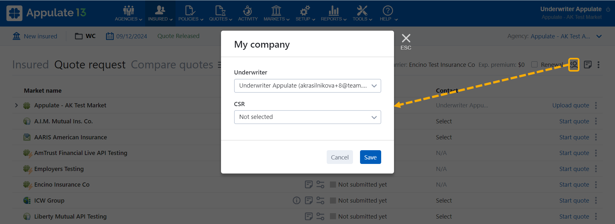Viewport: 615px width, 224px height.
Task: Click the info icon in ICW Group row
Action: 297,200
